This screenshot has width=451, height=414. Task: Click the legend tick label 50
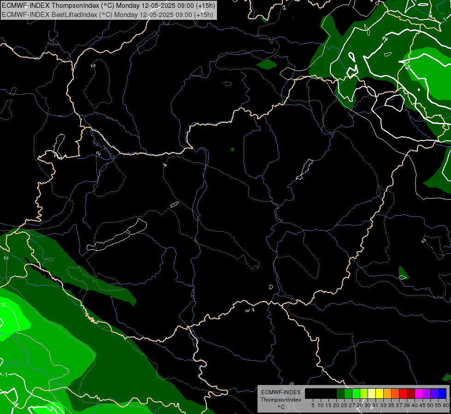click(x=430, y=405)
